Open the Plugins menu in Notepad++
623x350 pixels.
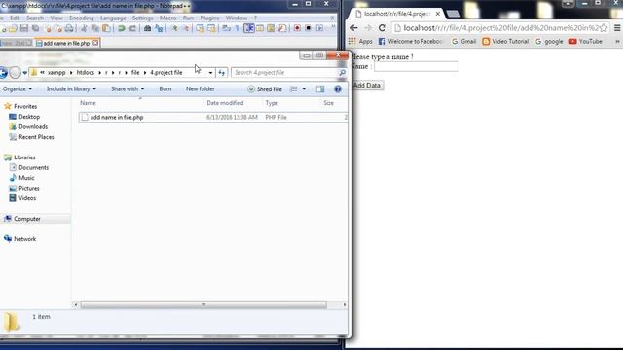pyautogui.click(x=209, y=17)
